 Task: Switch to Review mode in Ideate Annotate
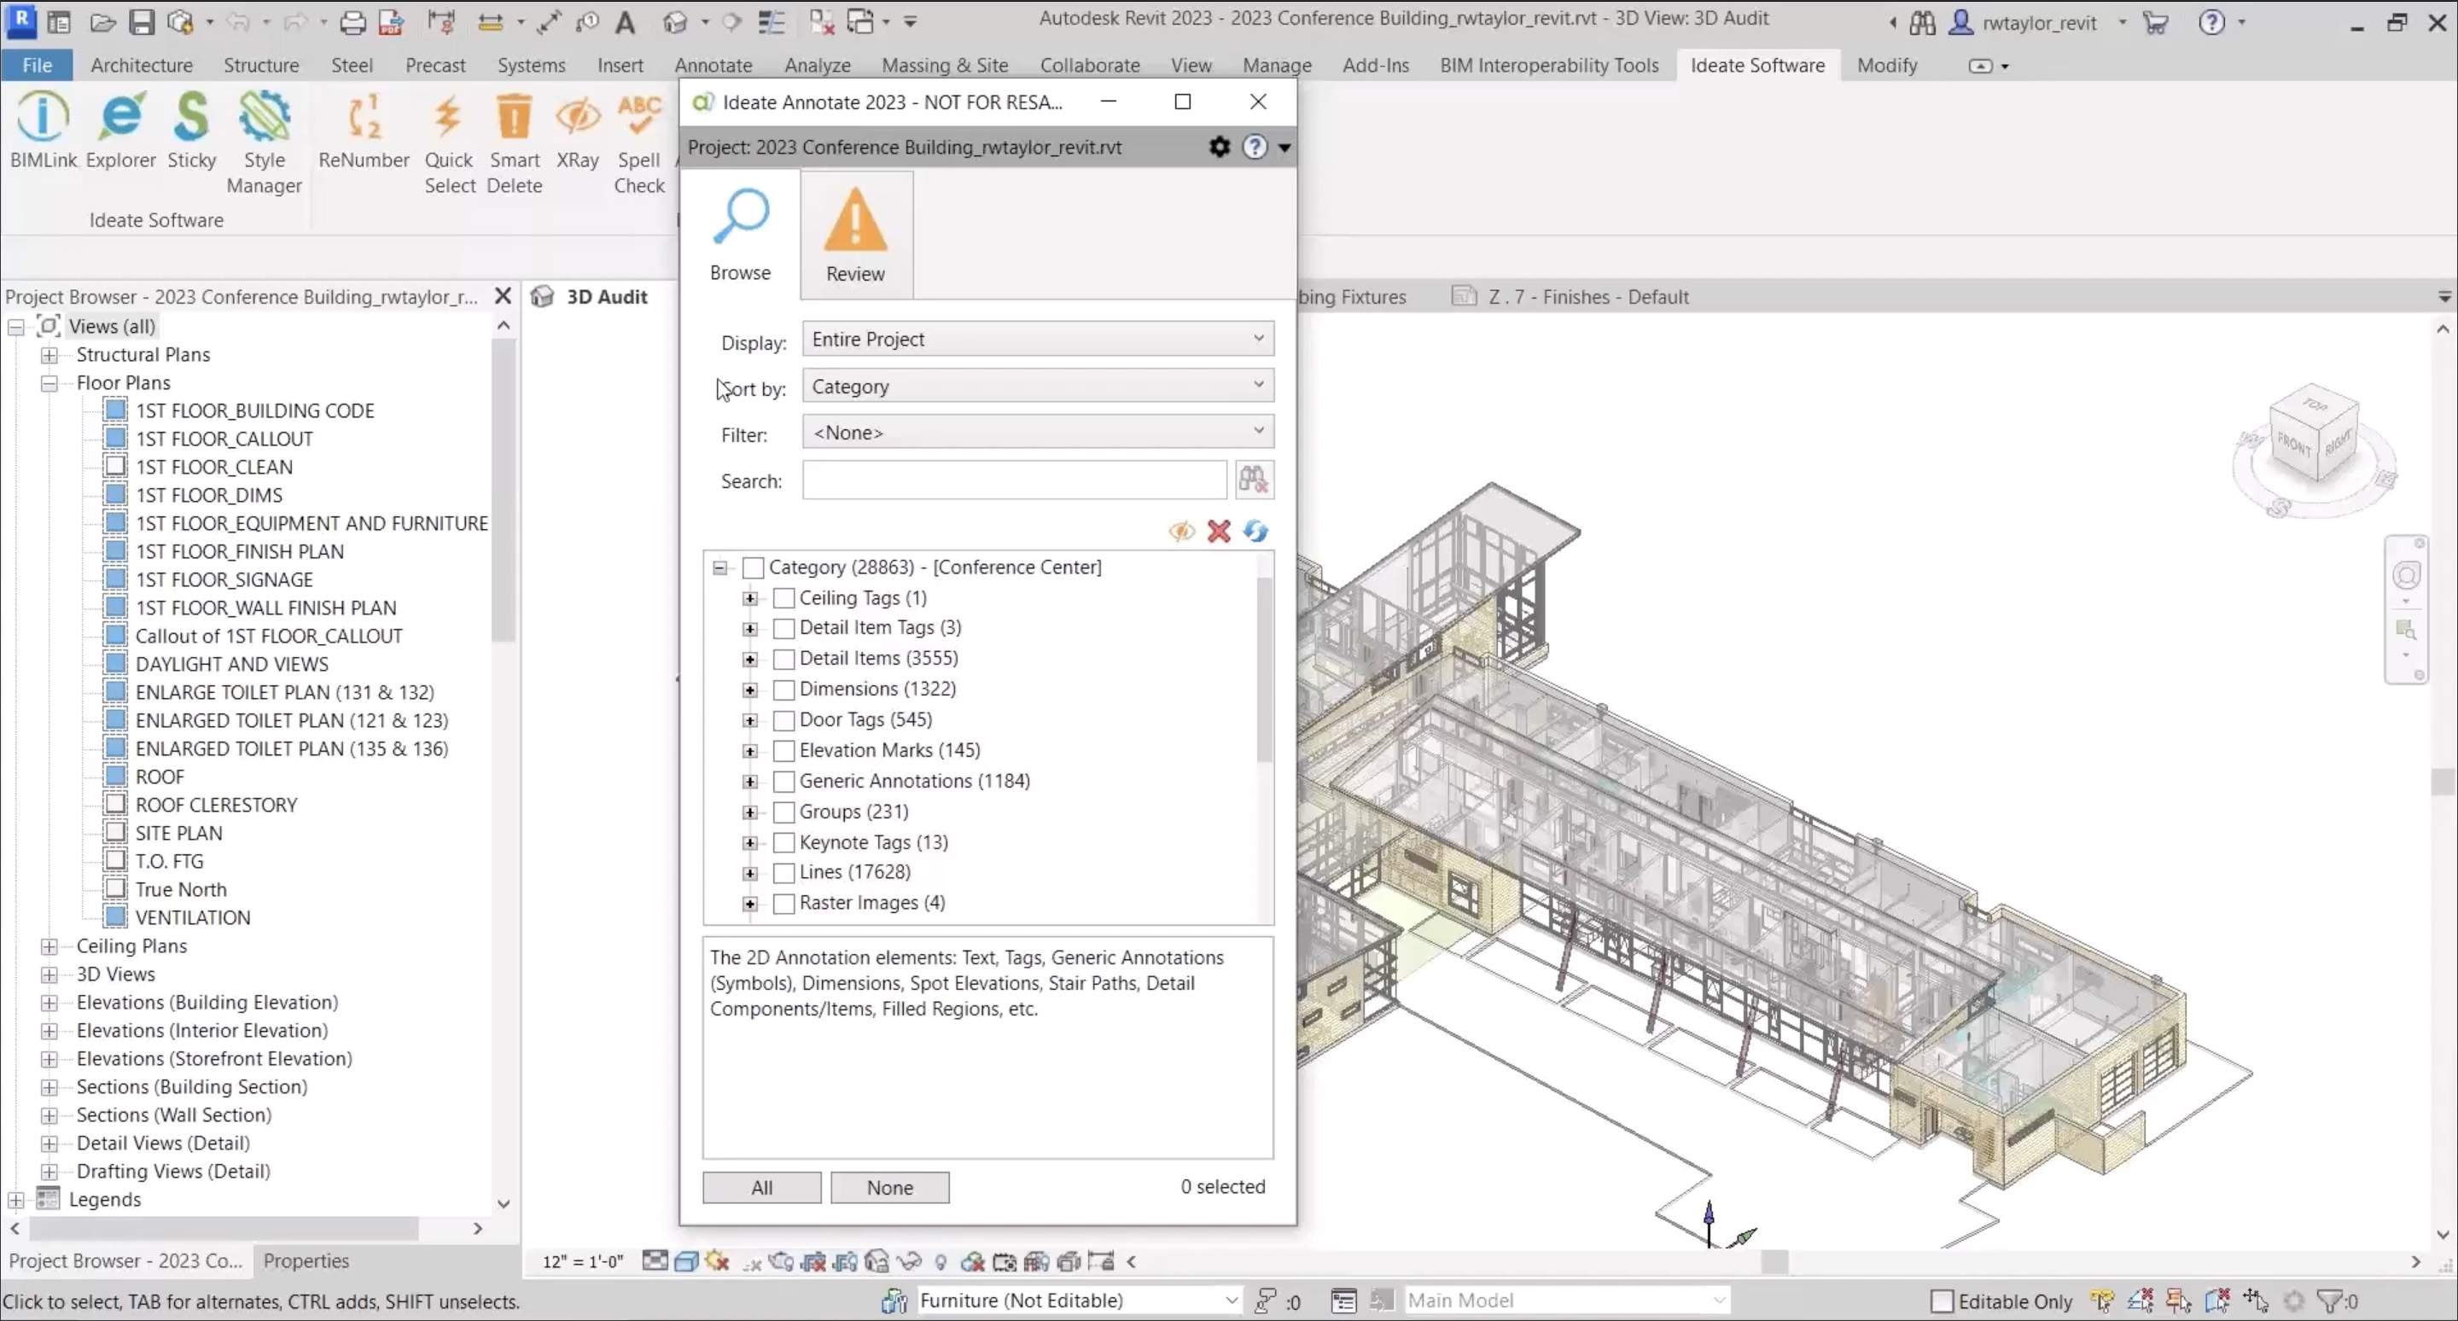856,235
